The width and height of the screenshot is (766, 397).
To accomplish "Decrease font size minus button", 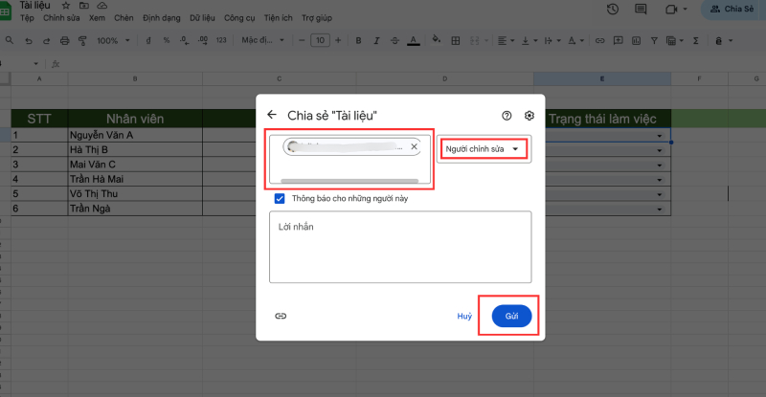I will click(x=302, y=40).
